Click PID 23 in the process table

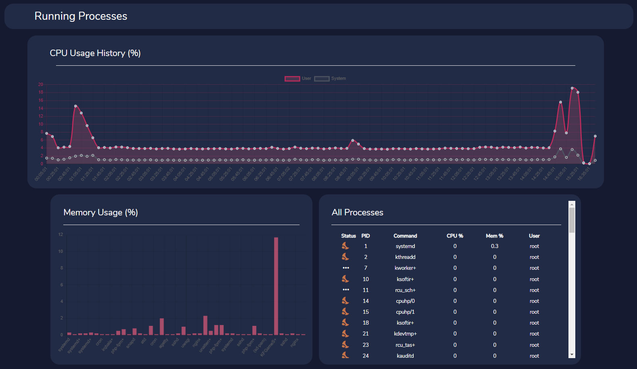pyautogui.click(x=366, y=345)
